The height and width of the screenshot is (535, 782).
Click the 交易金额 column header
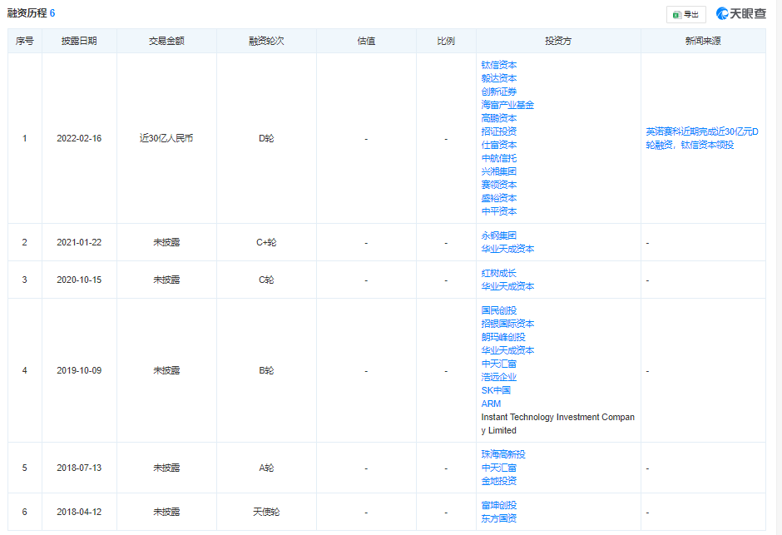[166, 41]
